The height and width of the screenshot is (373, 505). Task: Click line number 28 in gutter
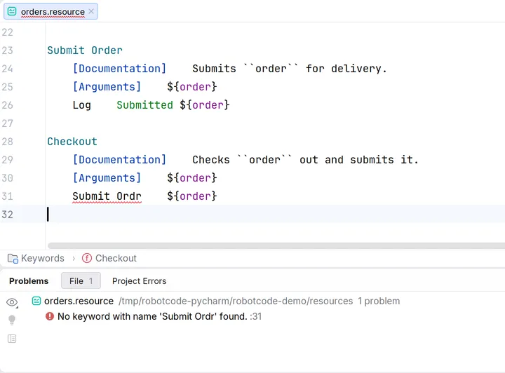click(x=8, y=142)
